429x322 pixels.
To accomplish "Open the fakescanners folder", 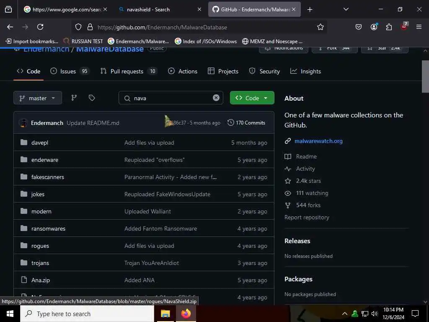I will pos(48,177).
